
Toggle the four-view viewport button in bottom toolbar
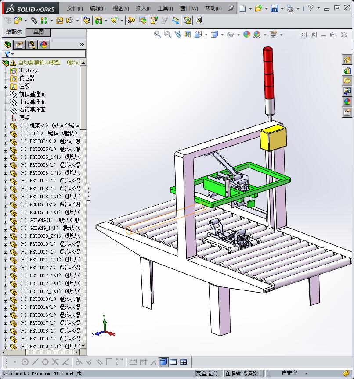coord(184,362)
